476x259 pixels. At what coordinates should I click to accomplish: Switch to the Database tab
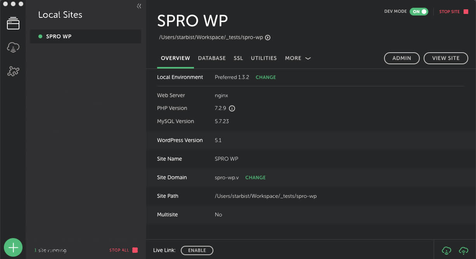coord(212,58)
